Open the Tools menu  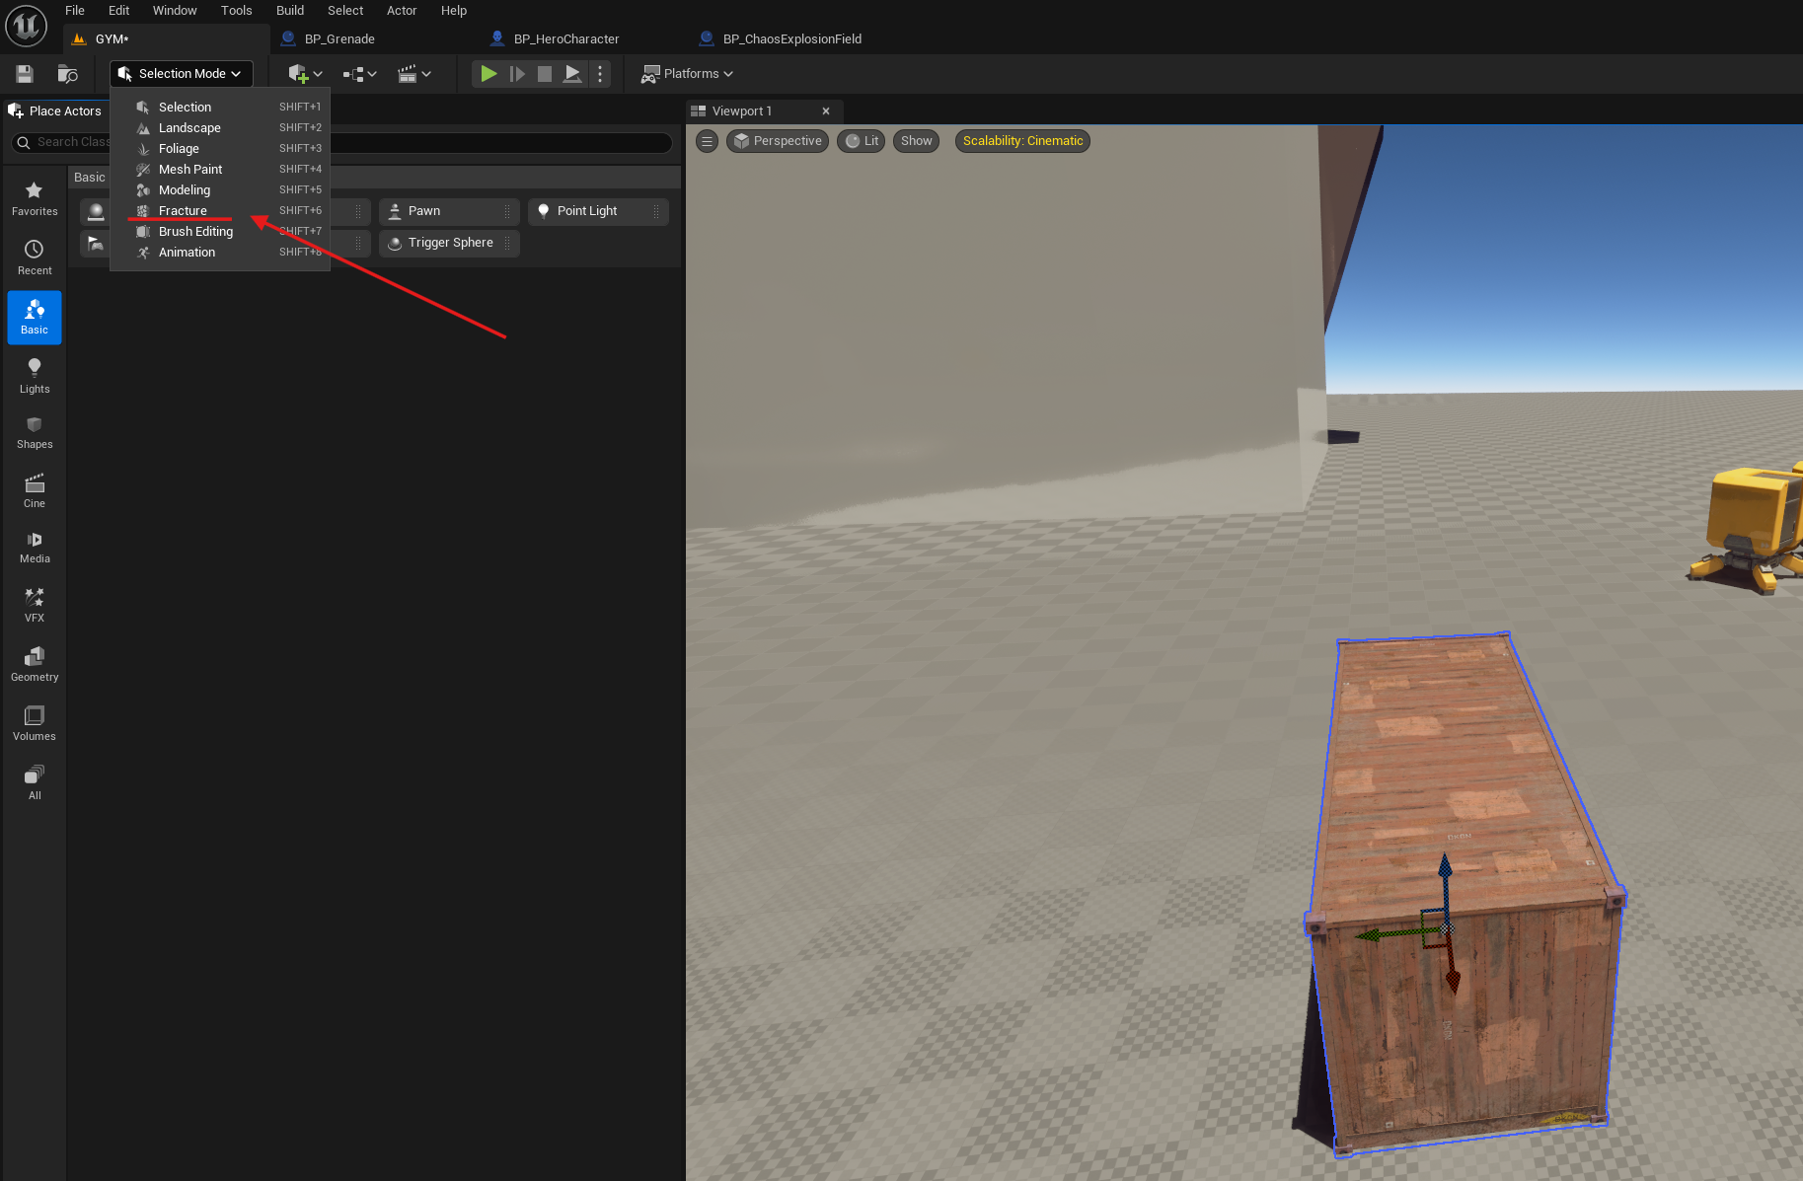pyautogui.click(x=237, y=11)
